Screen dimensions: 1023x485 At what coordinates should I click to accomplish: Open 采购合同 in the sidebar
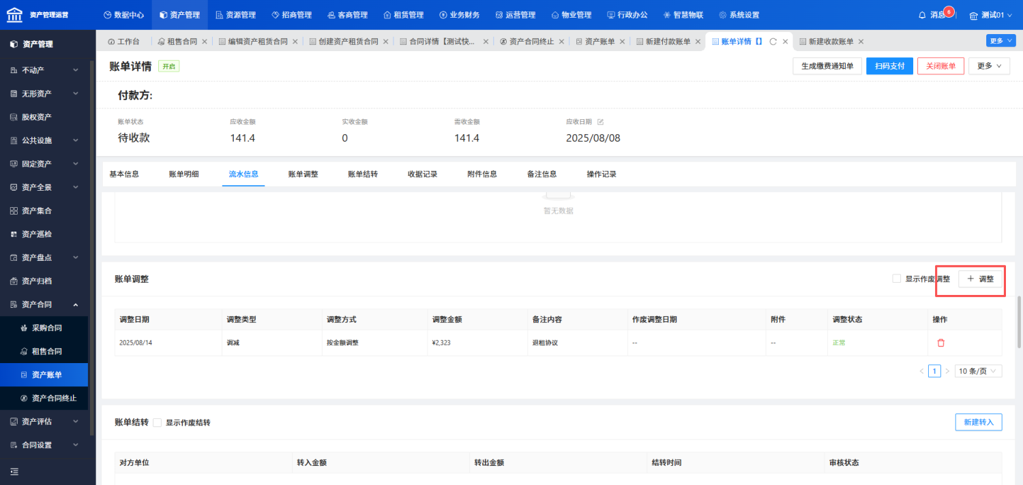(x=44, y=328)
